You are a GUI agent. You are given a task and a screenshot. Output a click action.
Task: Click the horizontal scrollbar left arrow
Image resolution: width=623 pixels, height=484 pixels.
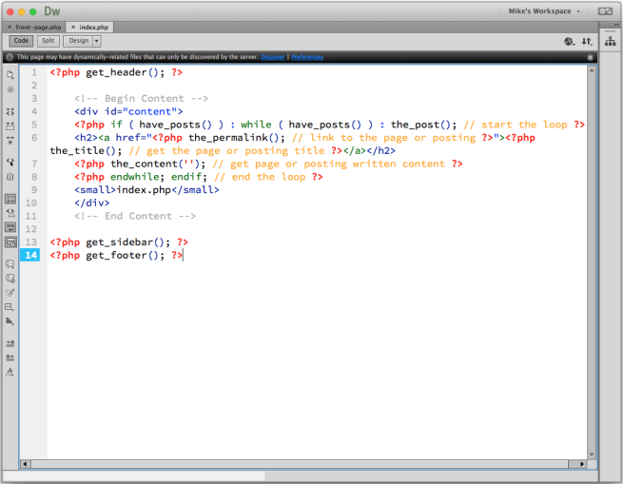(x=25, y=464)
